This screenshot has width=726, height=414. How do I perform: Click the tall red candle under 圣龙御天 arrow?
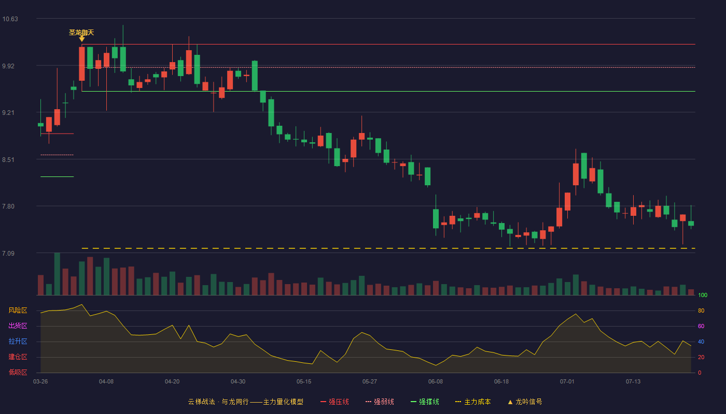[x=82, y=64]
